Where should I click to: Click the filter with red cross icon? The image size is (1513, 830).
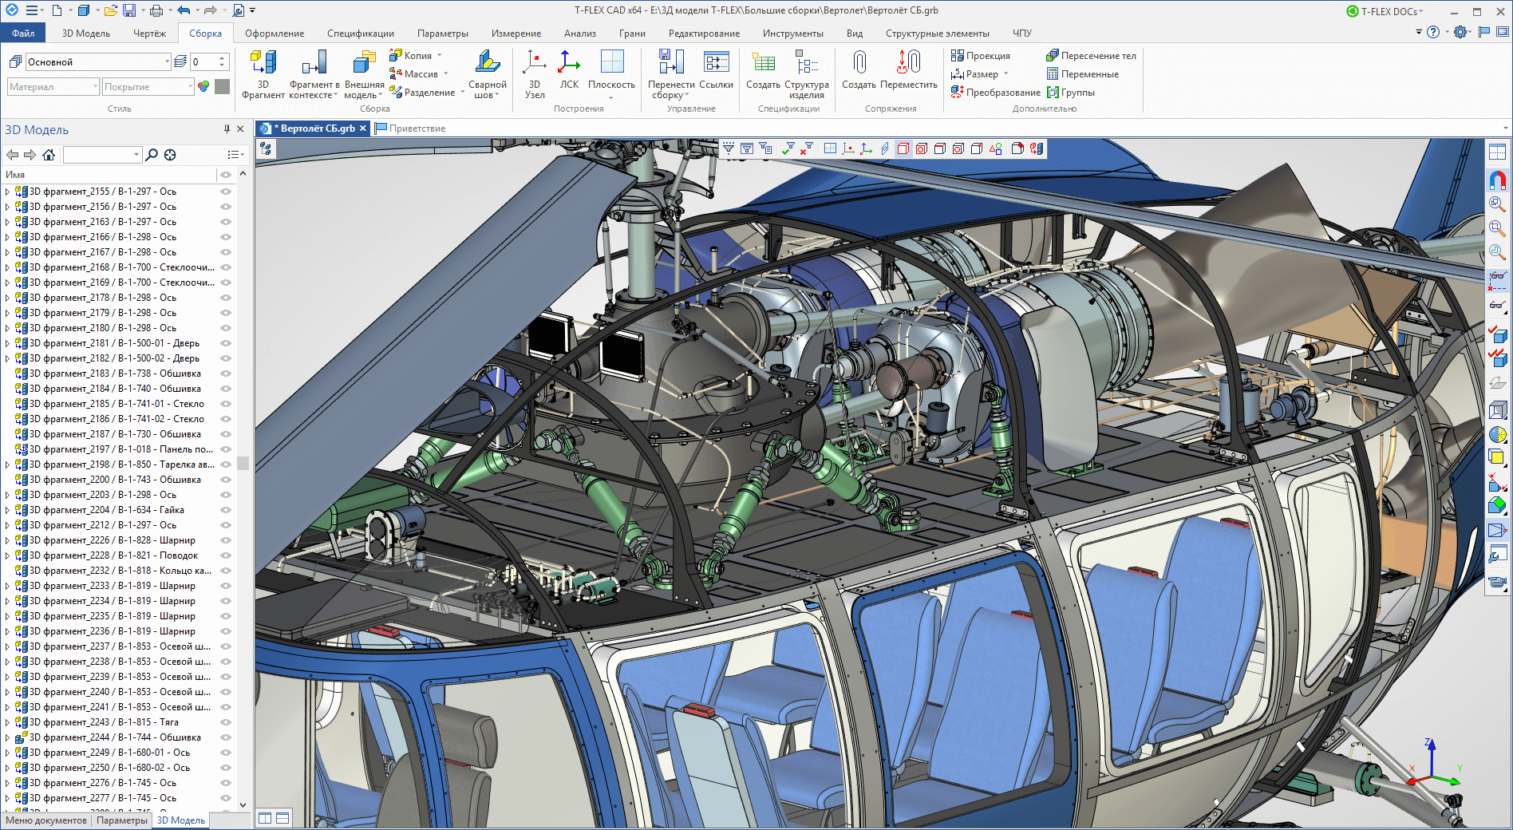coord(807,148)
